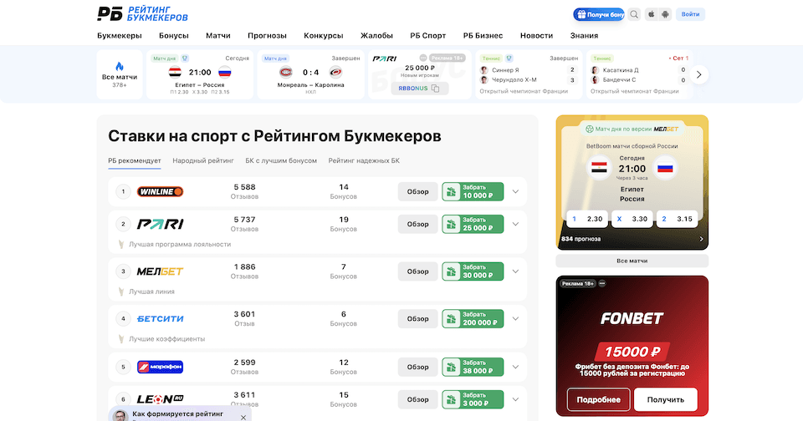Viewport: 803px width, 421px height.
Task: Click Все матчи button under match widget
Action: click(632, 261)
